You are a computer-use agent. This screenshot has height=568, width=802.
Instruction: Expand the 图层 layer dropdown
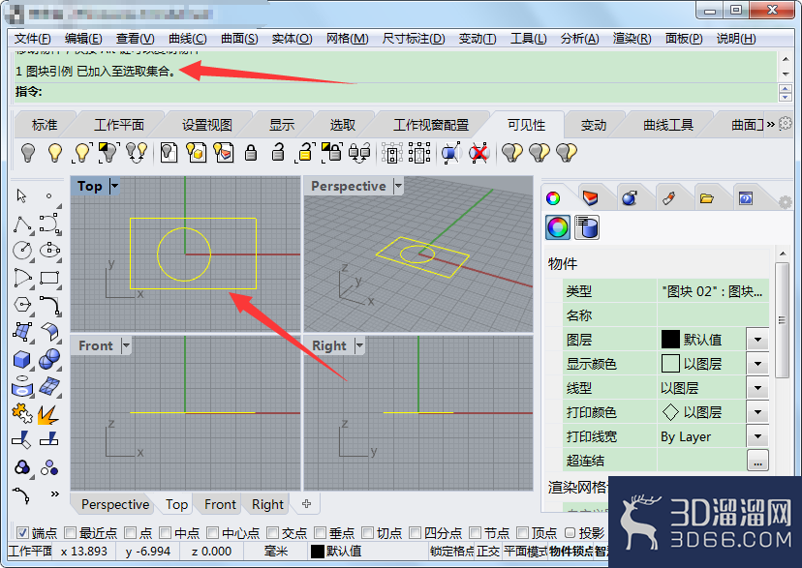click(757, 340)
